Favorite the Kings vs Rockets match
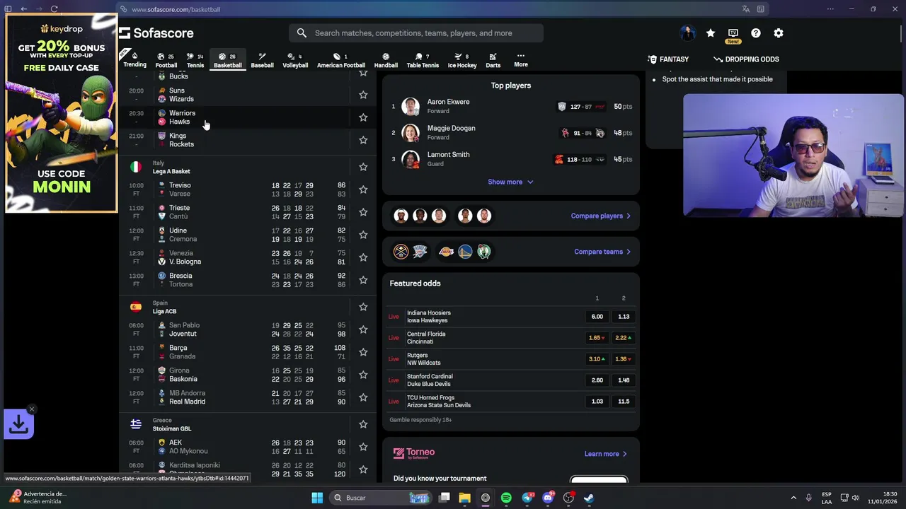The image size is (906, 509). 363,140
